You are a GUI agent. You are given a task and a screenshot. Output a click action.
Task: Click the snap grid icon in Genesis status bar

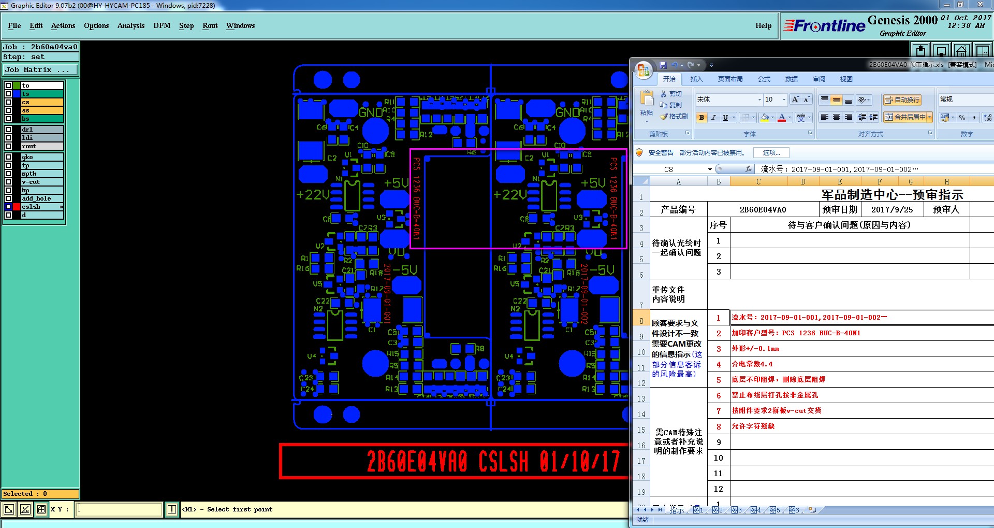[x=41, y=509]
